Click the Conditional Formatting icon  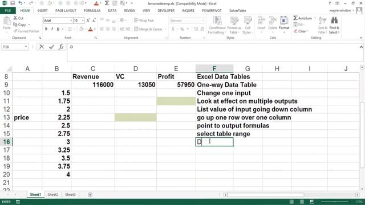(x=217, y=20)
